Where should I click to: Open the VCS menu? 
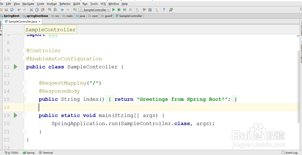click(x=103, y=4)
